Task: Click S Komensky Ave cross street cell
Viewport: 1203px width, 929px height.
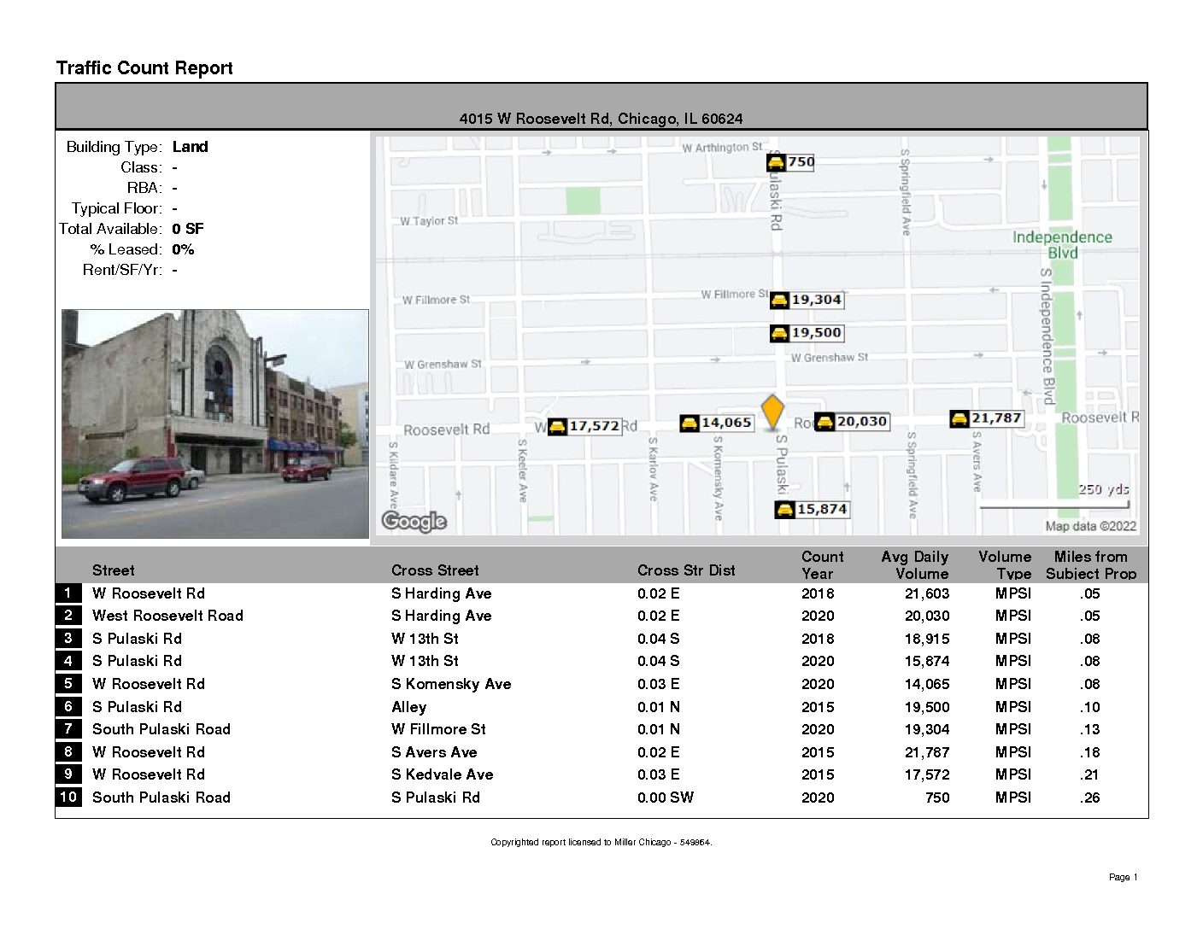Action: 451,684
